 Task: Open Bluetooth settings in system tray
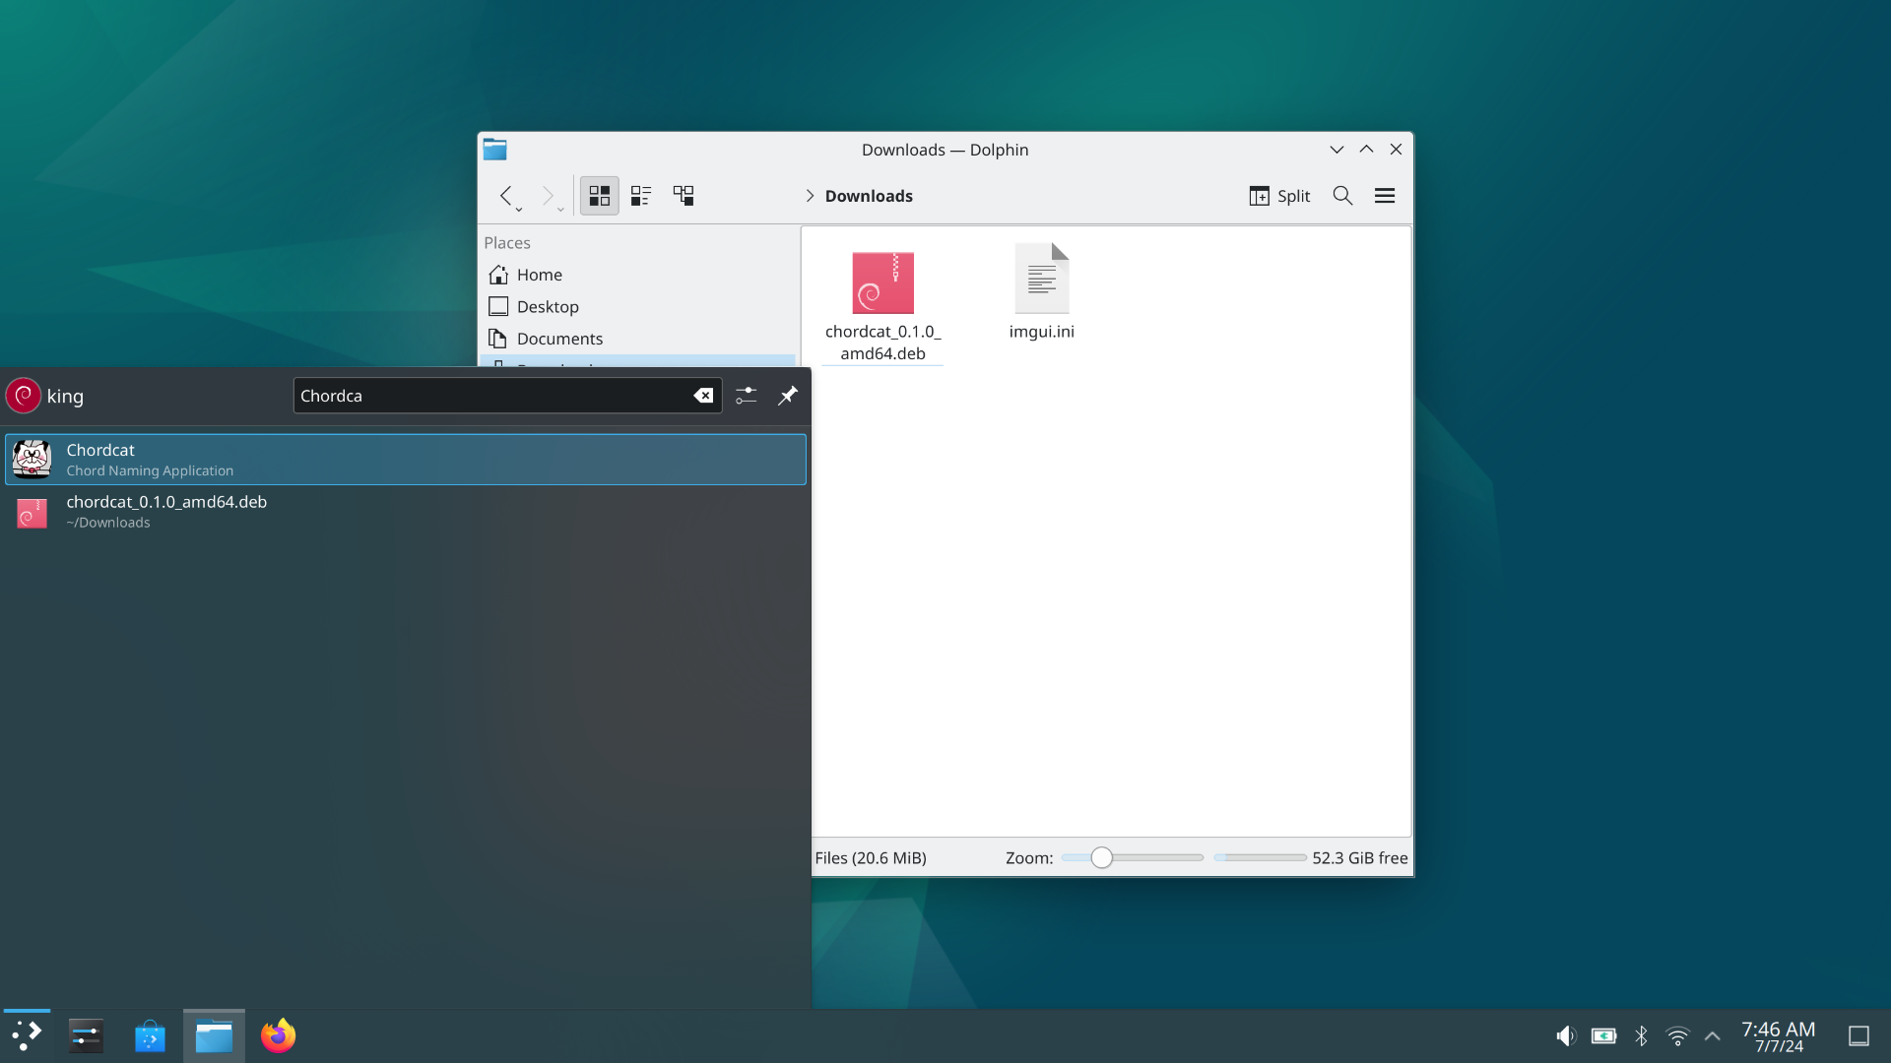[1641, 1035]
